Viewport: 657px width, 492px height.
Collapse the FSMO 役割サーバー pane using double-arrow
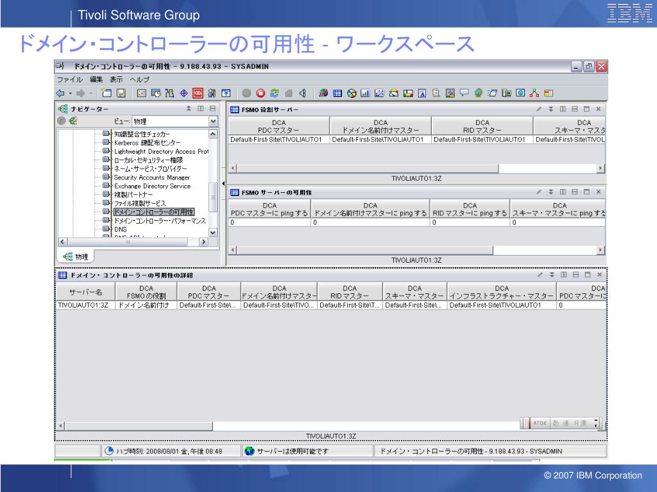click(x=551, y=109)
